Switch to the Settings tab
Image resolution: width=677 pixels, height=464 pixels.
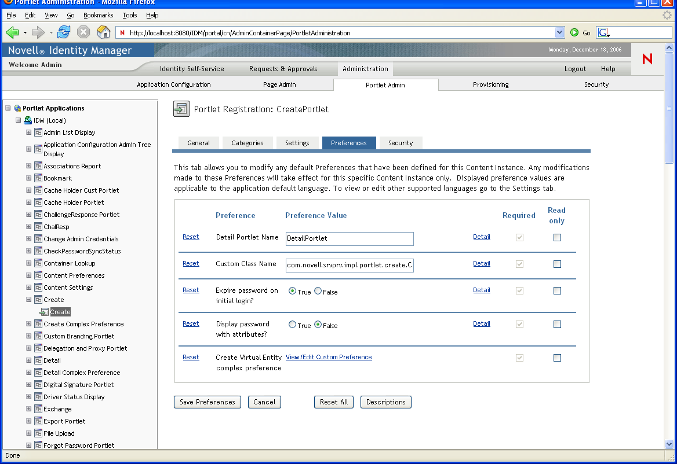coord(297,143)
